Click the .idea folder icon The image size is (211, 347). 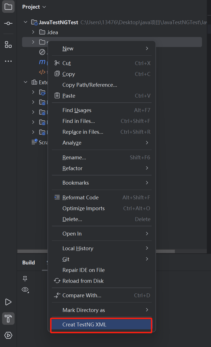pyautogui.click(x=42, y=32)
